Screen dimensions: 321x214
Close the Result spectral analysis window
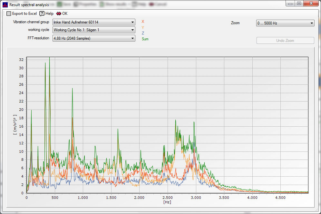(x=311, y=4)
